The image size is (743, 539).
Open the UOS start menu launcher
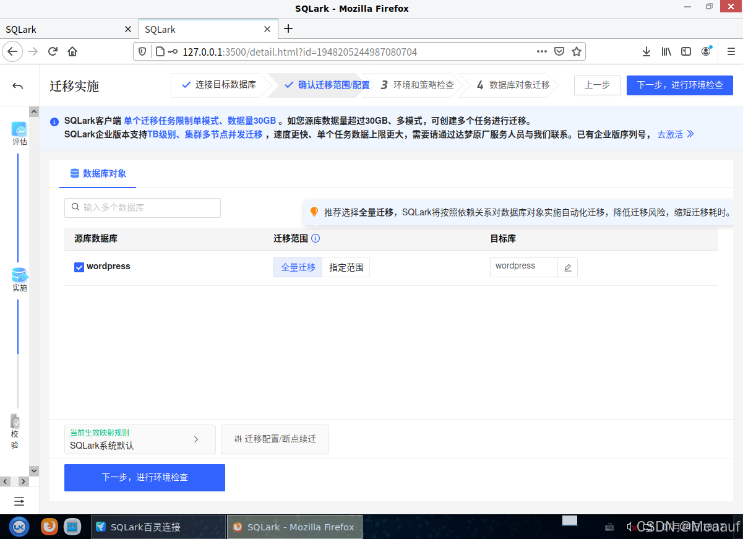[x=19, y=527]
